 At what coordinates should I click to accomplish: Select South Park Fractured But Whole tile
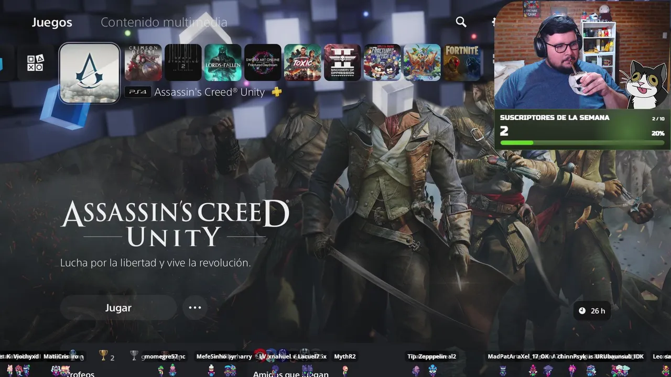[x=382, y=62]
